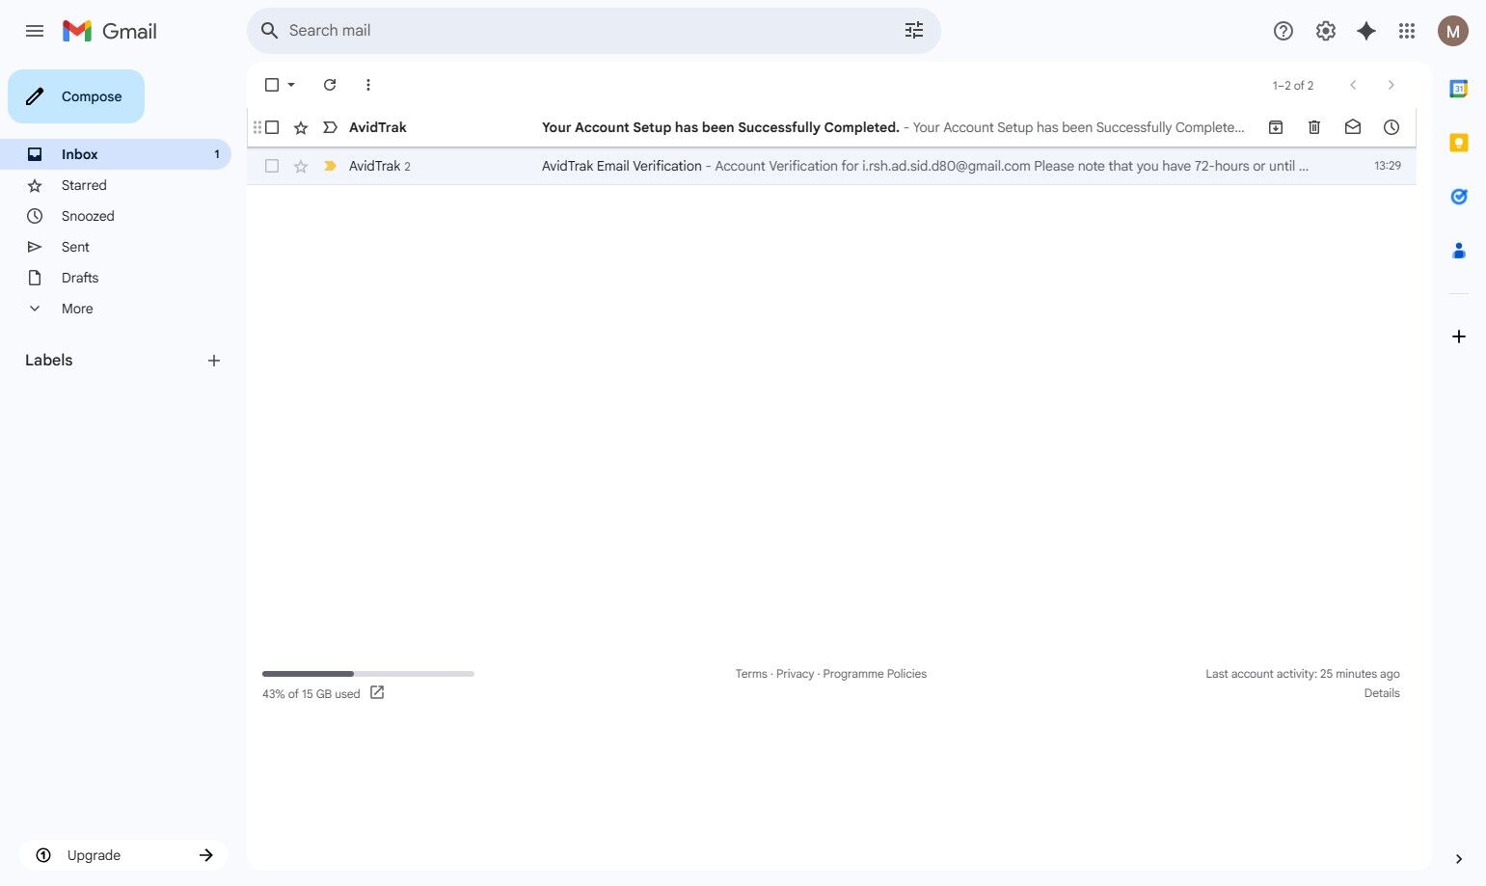Star the AvidTrak Email Verification message

pos(301,166)
